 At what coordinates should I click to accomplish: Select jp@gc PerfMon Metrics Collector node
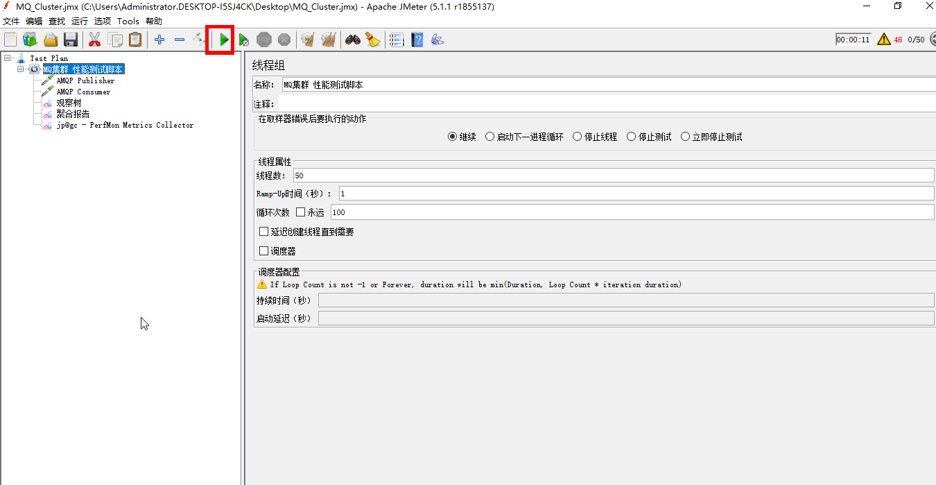[125, 125]
